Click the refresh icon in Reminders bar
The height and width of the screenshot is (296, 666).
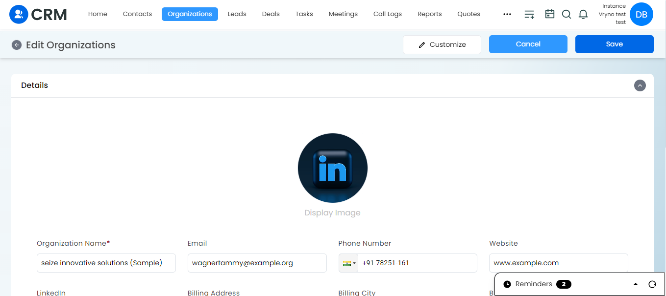(652, 284)
